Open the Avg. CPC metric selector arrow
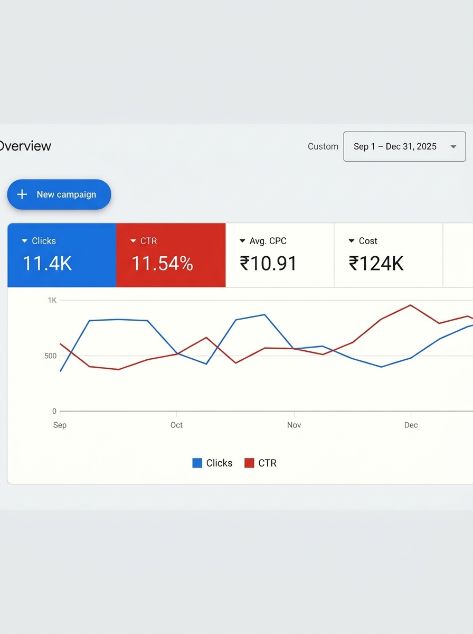This screenshot has width=473, height=634. tap(242, 241)
